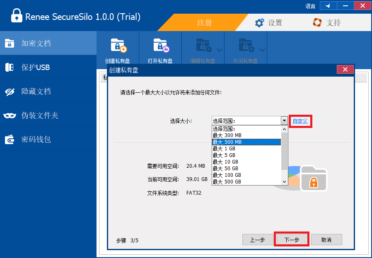
Task: Select 最大 300 MB option
Action: point(246,135)
